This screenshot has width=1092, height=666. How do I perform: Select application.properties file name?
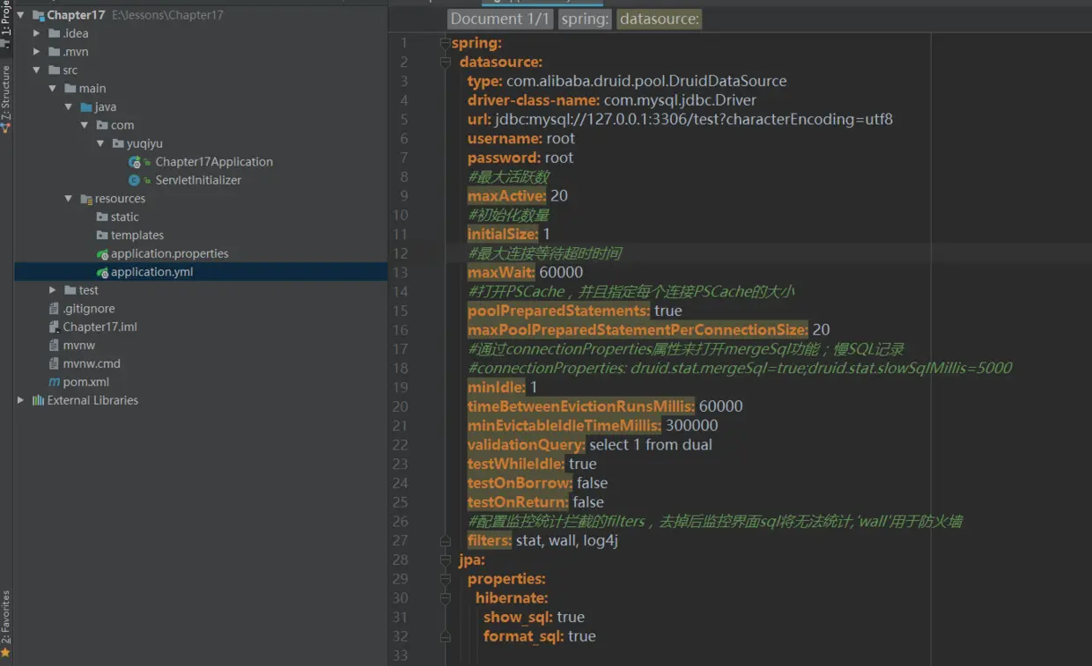pyautogui.click(x=170, y=253)
